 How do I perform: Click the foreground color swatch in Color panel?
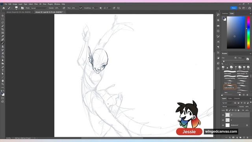[223, 18]
